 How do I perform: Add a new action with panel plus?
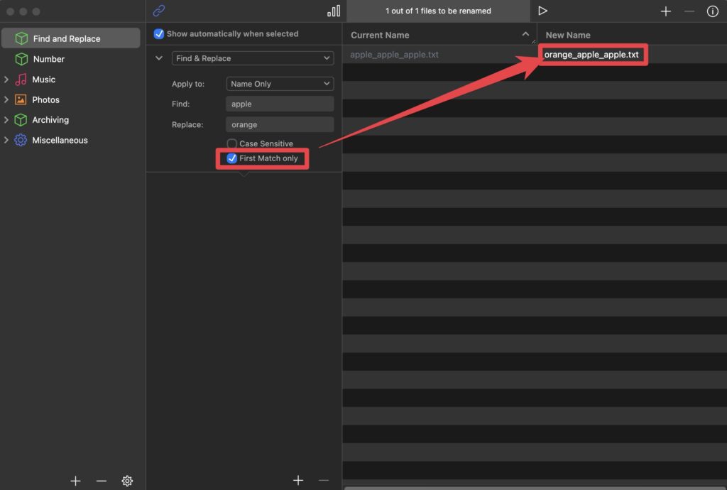[298, 481]
